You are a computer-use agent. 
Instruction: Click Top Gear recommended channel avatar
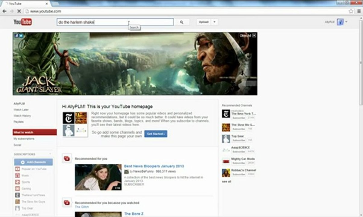[226, 139]
